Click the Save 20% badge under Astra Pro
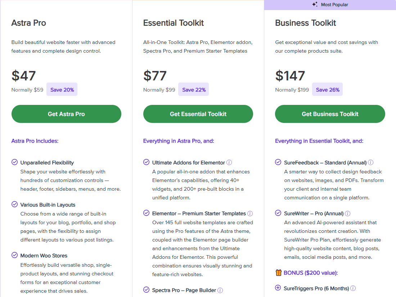Screen dimensions: 396x297 pyautogui.click(x=62, y=90)
